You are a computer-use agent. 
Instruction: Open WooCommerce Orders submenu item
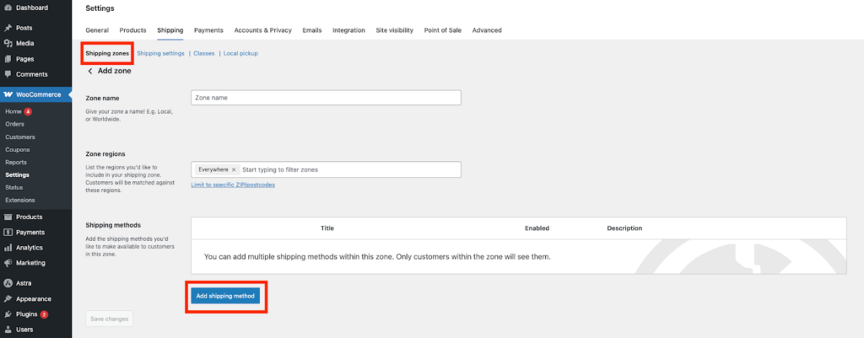[x=15, y=124]
